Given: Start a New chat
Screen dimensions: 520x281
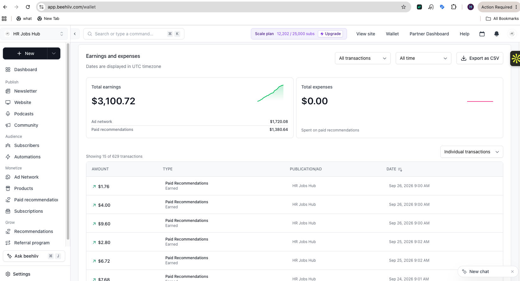Looking at the screenshot, I should click(x=479, y=272).
